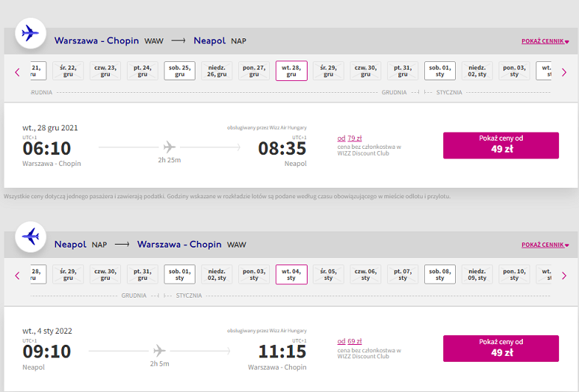Select return date wt. 04, sty
This screenshot has width=579, height=392.
(291, 274)
